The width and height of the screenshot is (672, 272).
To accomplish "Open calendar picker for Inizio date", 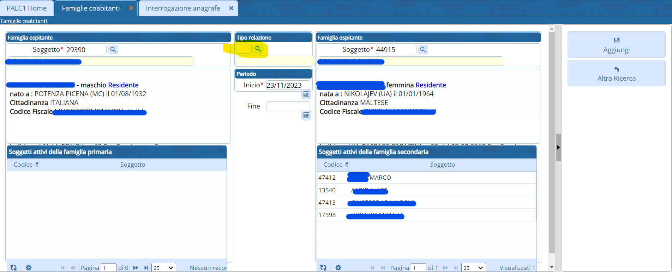I will 306,94.
